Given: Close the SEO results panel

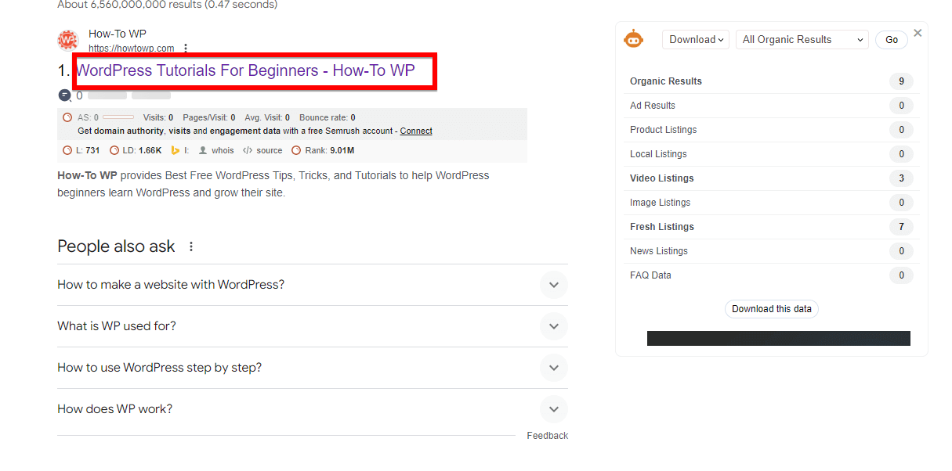Looking at the screenshot, I should (918, 33).
